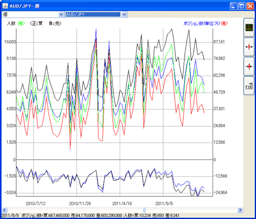Click the 10,603 left axis value
The image size is (256, 219).
coord(10,42)
